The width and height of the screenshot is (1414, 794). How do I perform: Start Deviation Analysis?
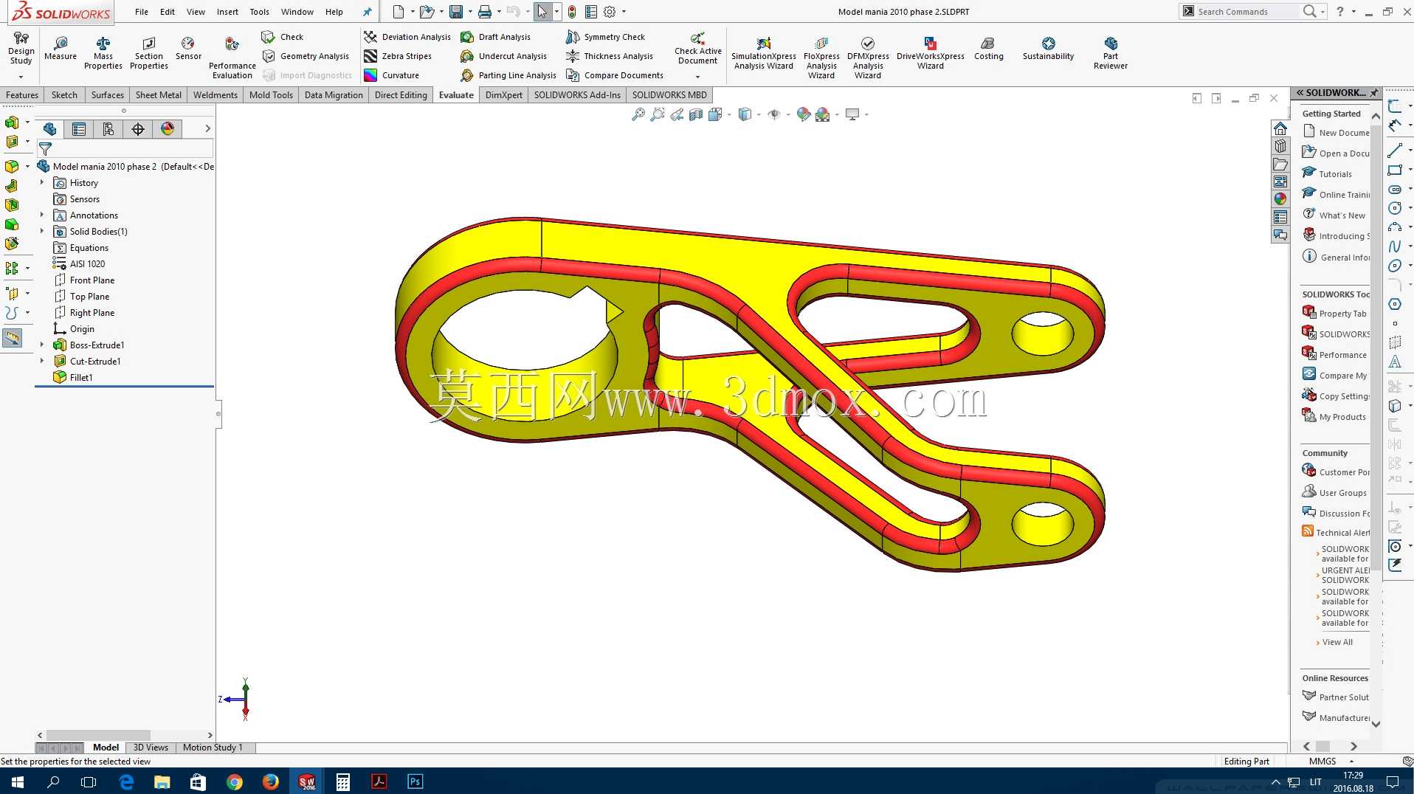tap(407, 37)
